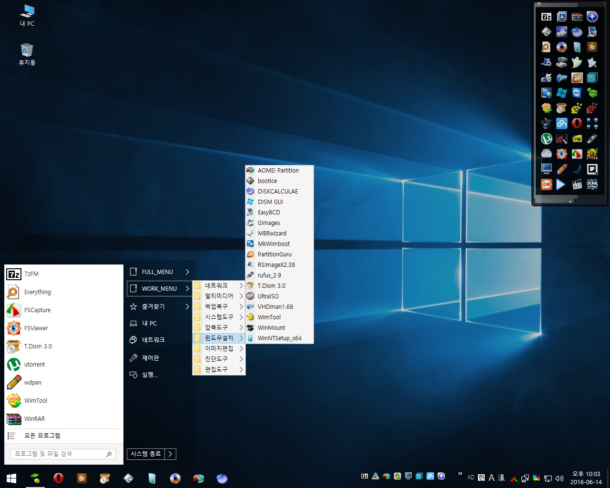The height and width of the screenshot is (488, 610).
Task: Click the orange ON icon in the dock
Action: 547,184
